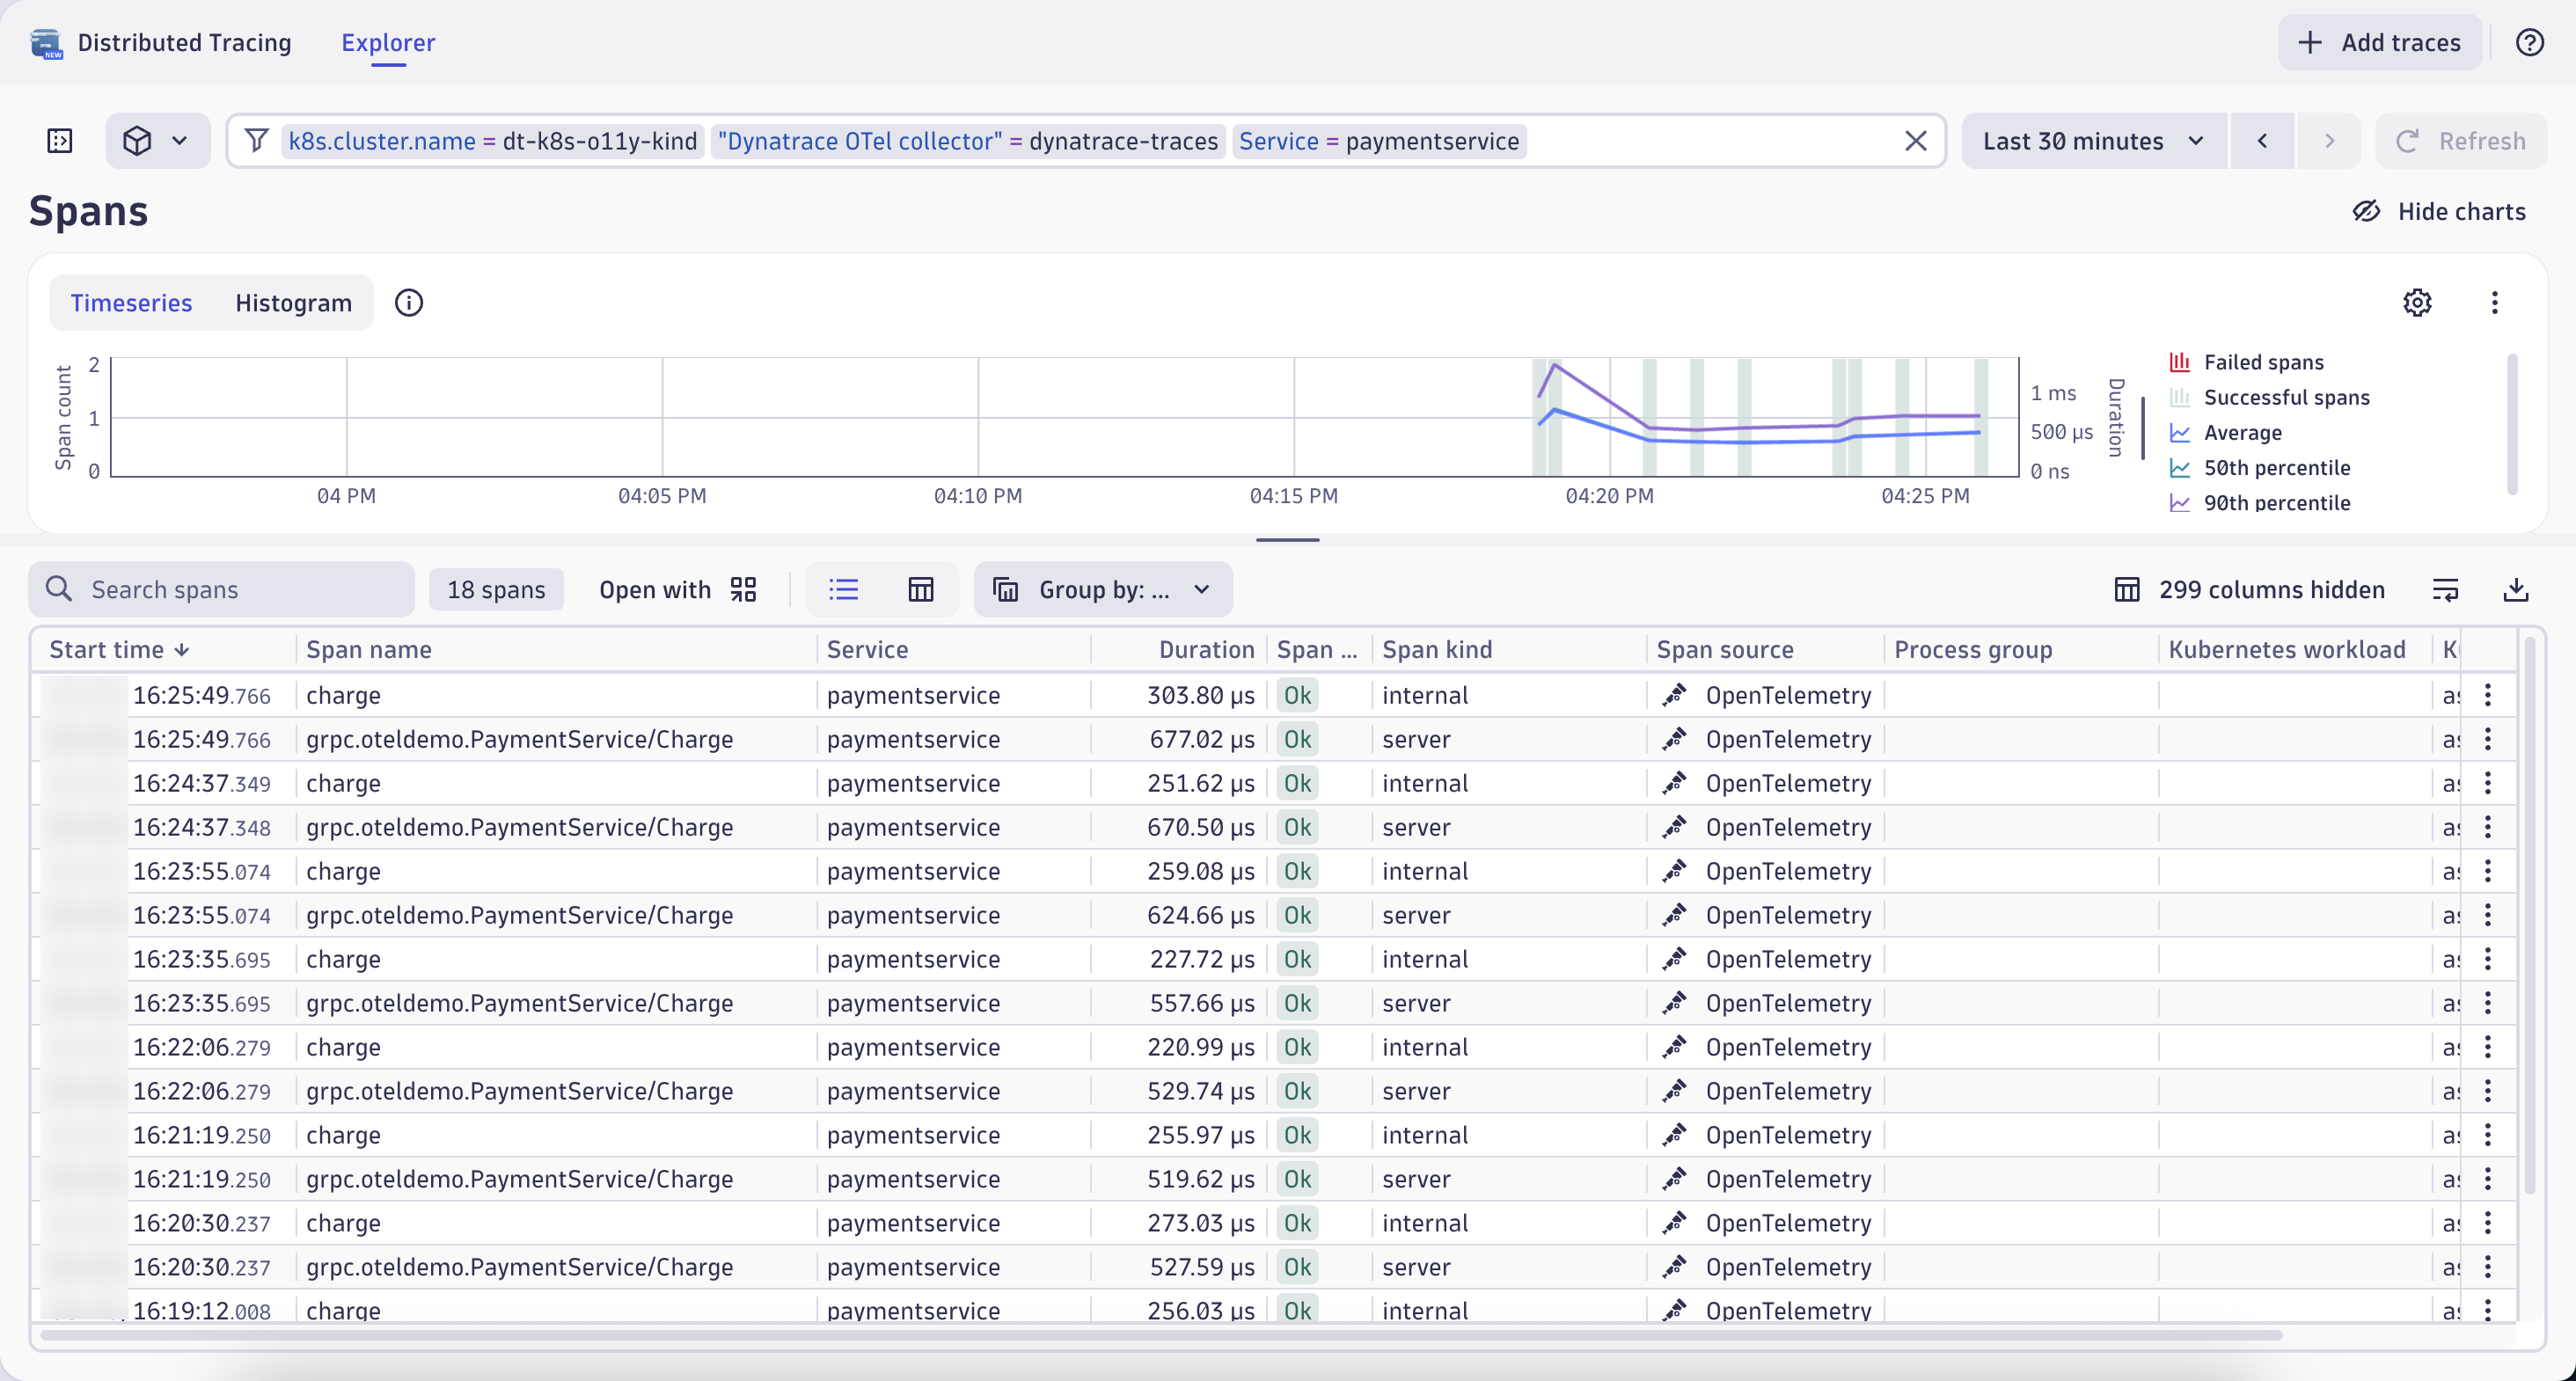Select the Explorer menu item

point(388,42)
